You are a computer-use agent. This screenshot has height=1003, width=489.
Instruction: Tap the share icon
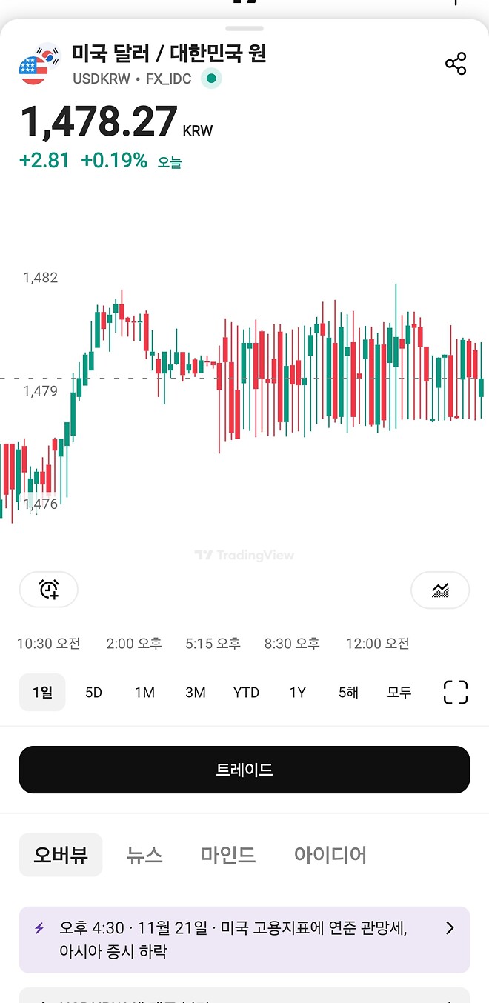456,64
